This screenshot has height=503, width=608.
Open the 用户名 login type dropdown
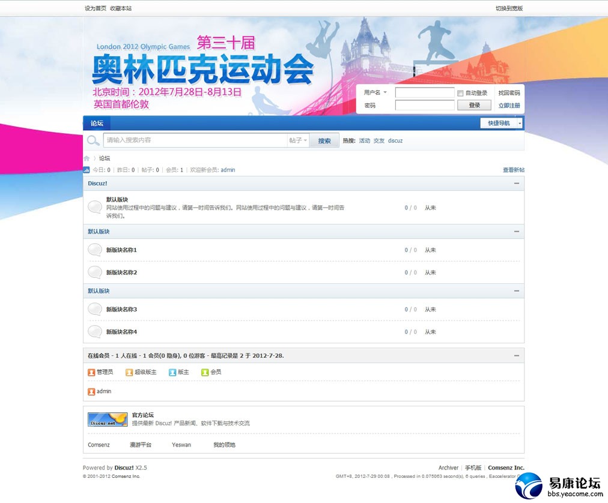375,92
